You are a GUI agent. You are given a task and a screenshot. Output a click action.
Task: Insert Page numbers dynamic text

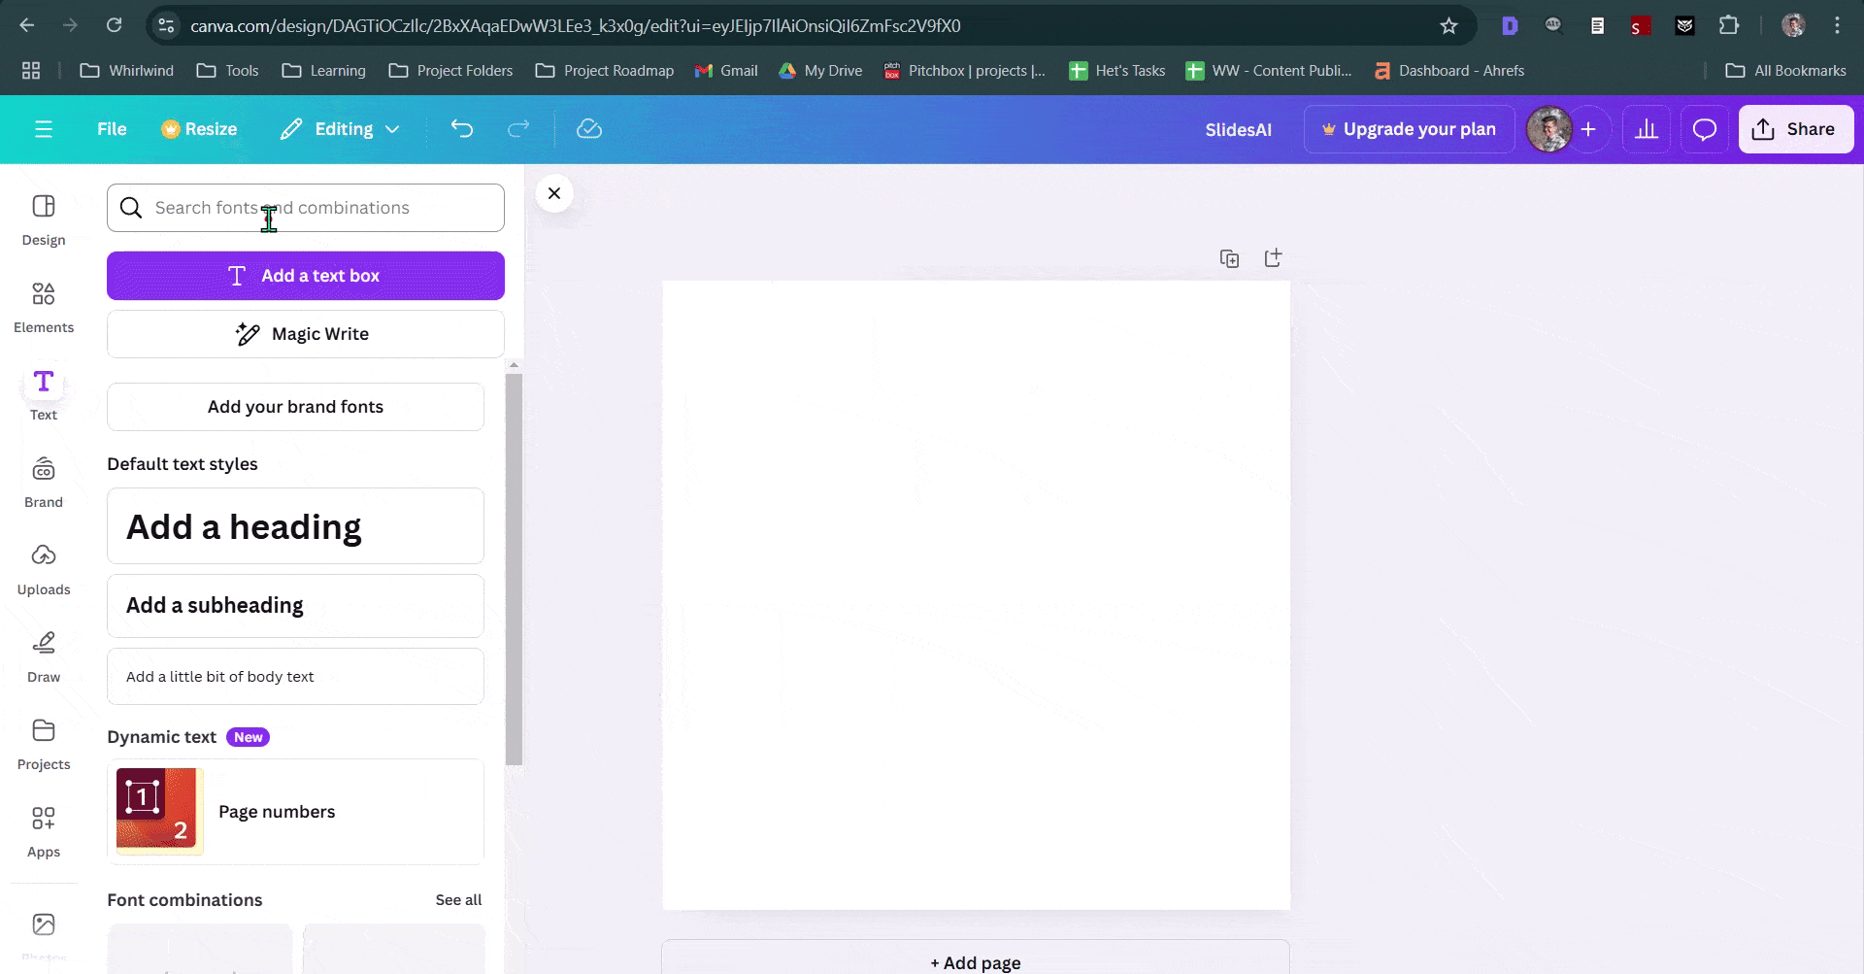tap(277, 812)
